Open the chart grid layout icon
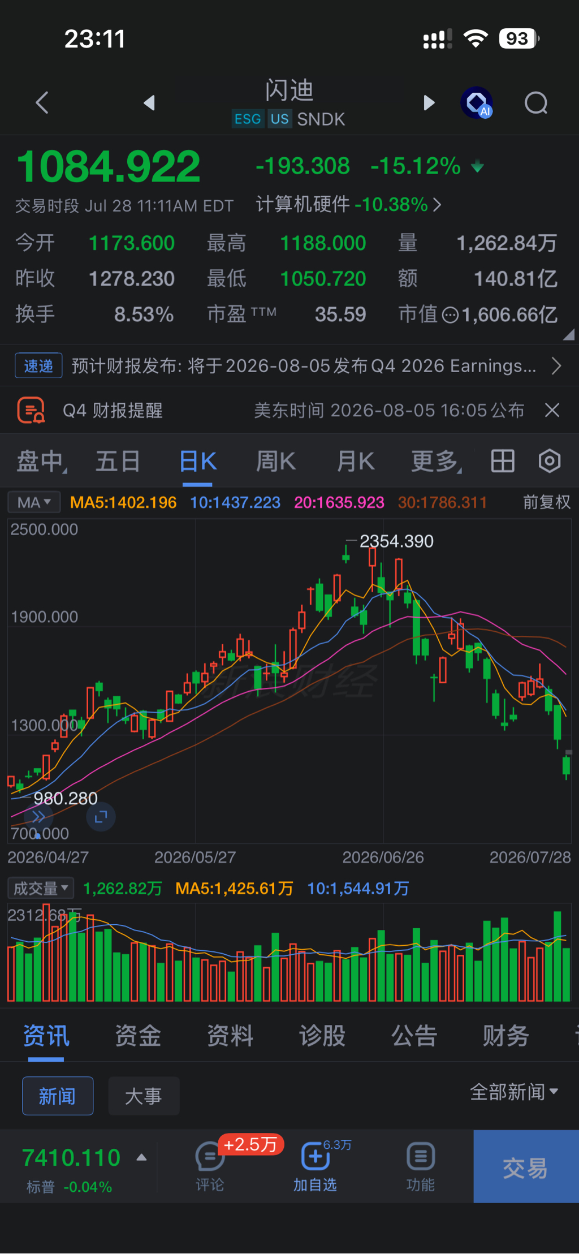 tap(503, 461)
